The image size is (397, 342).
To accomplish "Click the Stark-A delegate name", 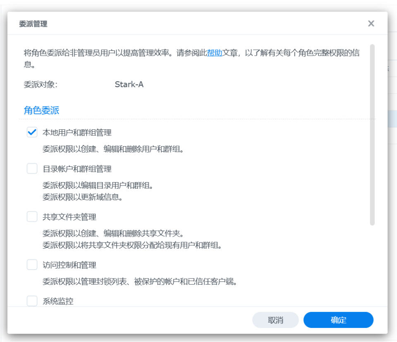I will coord(129,85).
